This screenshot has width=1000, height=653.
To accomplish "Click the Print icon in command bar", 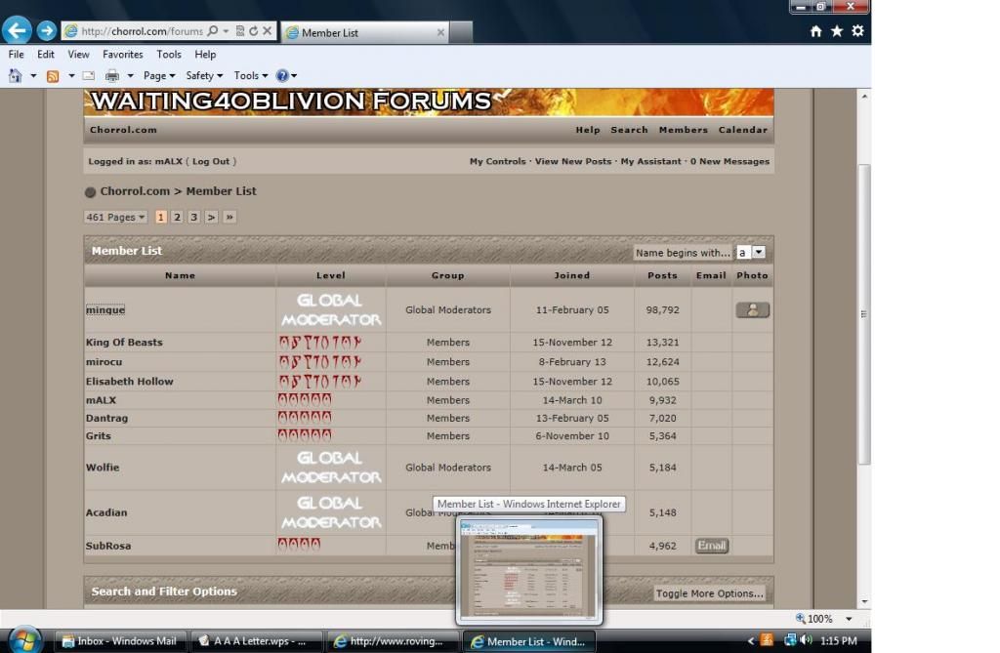I will pyautogui.click(x=112, y=76).
